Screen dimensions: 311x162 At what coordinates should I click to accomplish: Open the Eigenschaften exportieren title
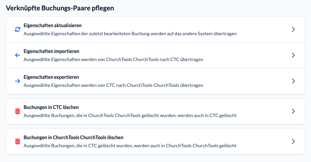[51, 77]
